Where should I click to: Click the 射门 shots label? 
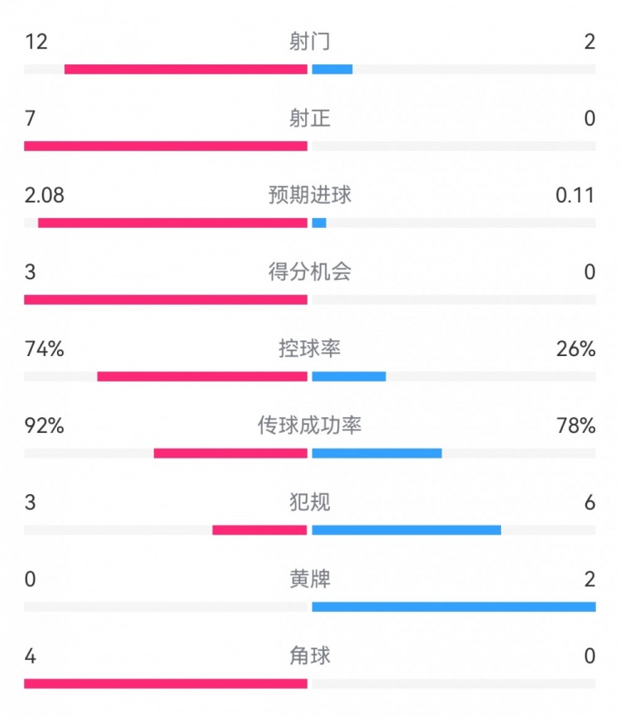click(x=310, y=41)
